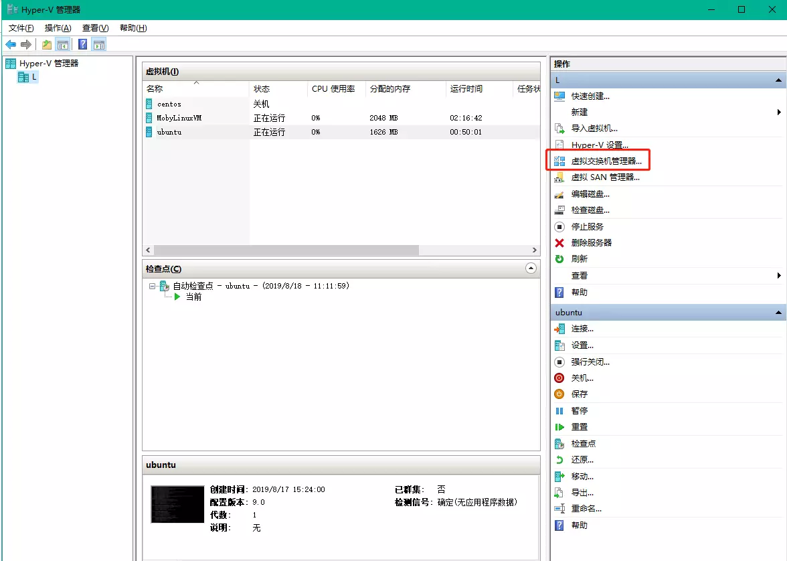
Task: Collapse the L actions section
Action: click(x=778, y=80)
